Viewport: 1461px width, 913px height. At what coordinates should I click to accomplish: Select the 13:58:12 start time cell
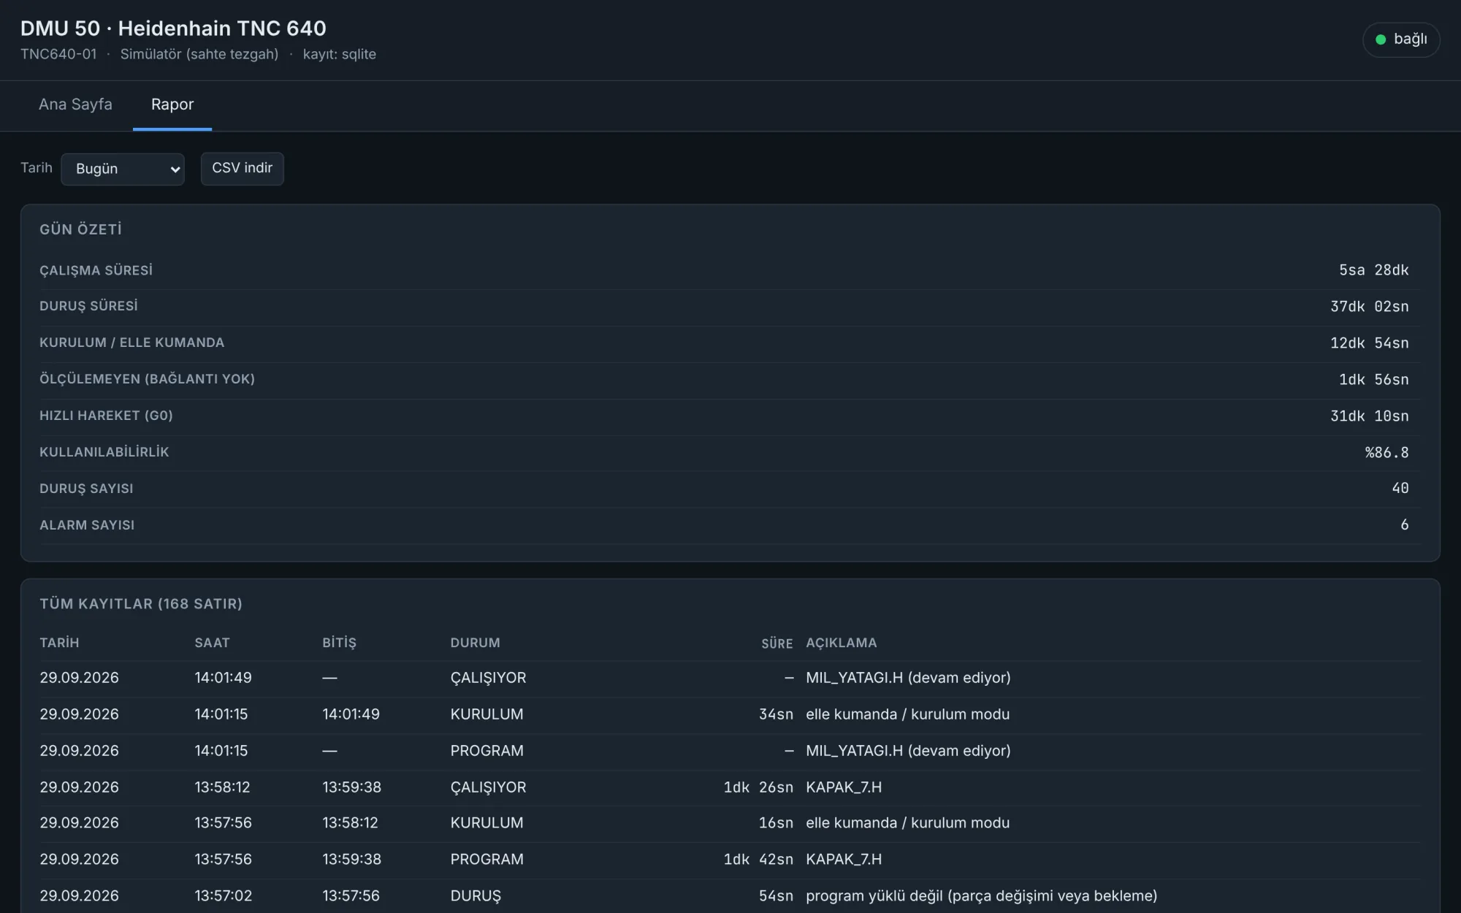[222, 787]
